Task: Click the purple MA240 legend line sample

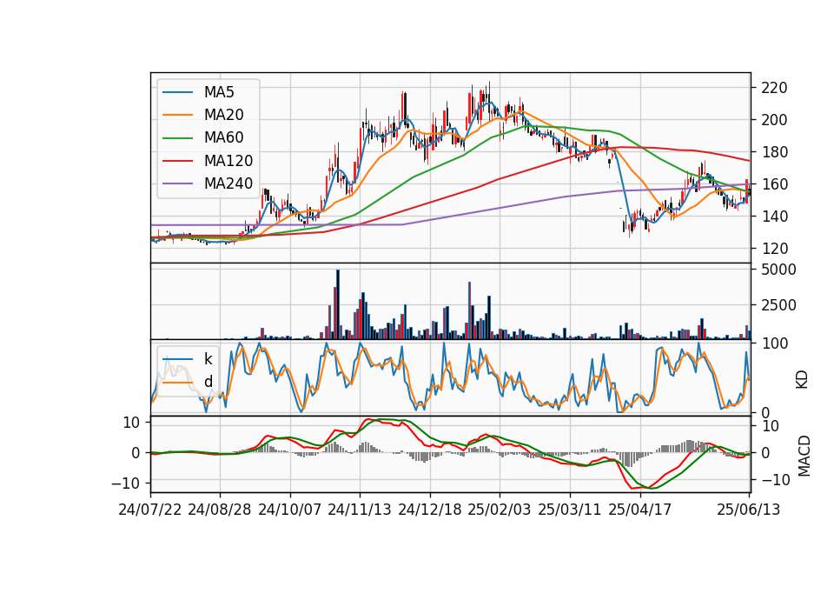Action: [177, 183]
